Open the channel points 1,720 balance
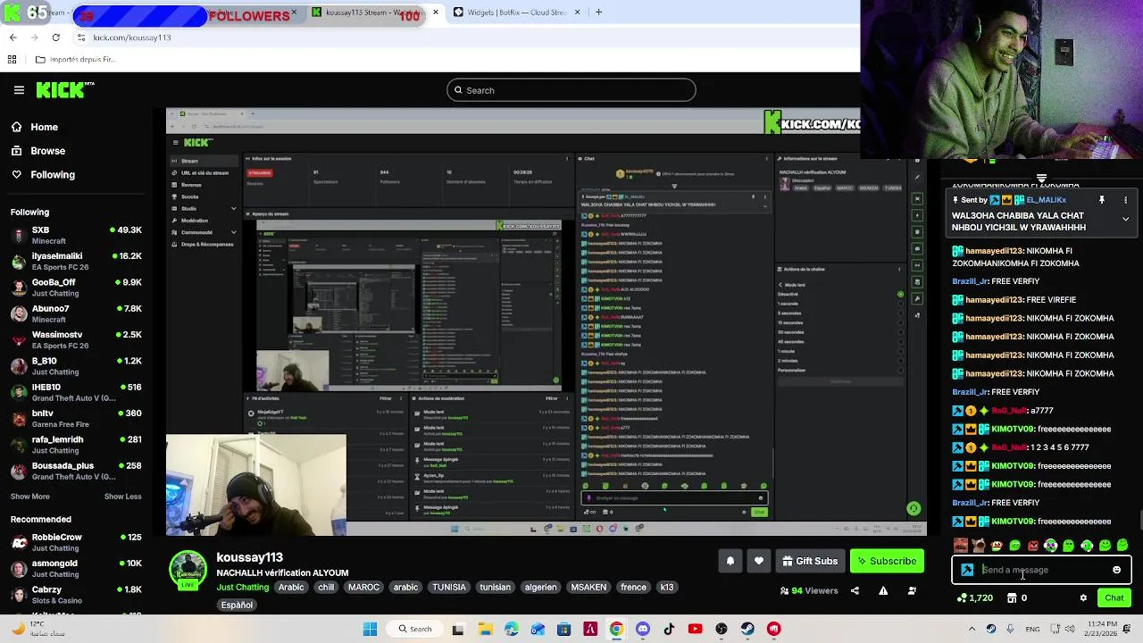1143x643 pixels. coord(974,598)
